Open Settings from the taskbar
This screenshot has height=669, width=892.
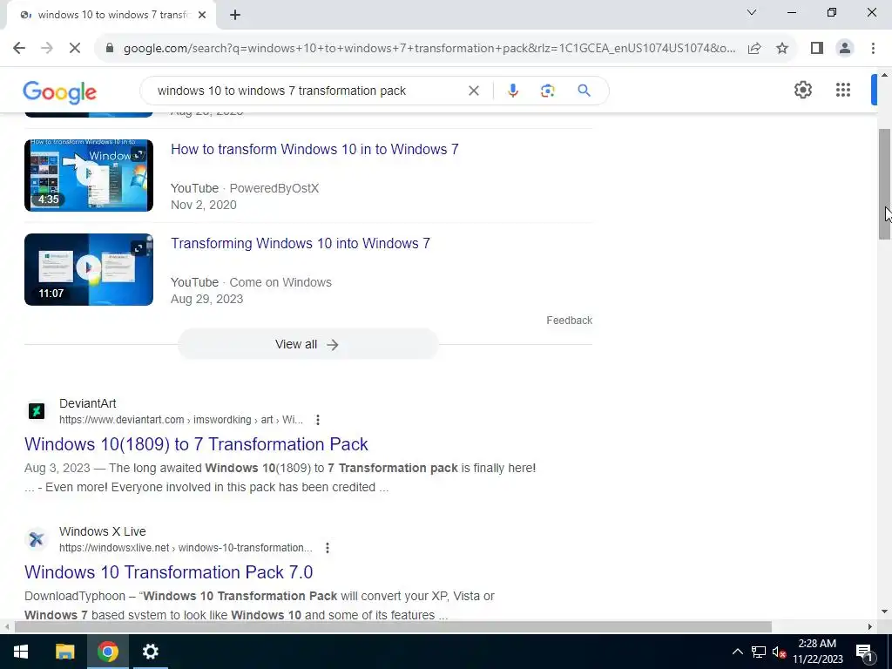[x=150, y=652]
